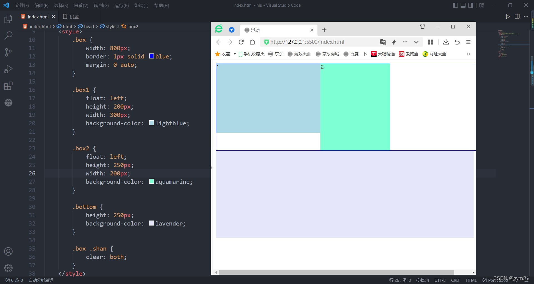Open 网址大全 bookmark
The image size is (534, 284).
click(434, 54)
